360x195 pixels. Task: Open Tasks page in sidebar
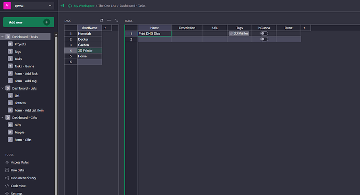(18, 59)
